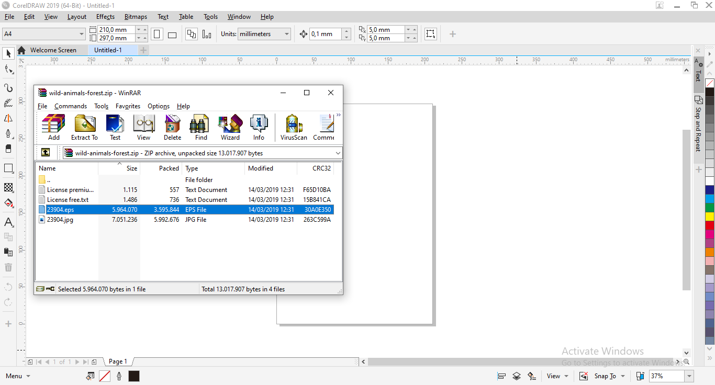Click the Delete icon in WinRAR
The height and width of the screenshot is (385, 715).
pyautogui.click(x=172, y=128)
